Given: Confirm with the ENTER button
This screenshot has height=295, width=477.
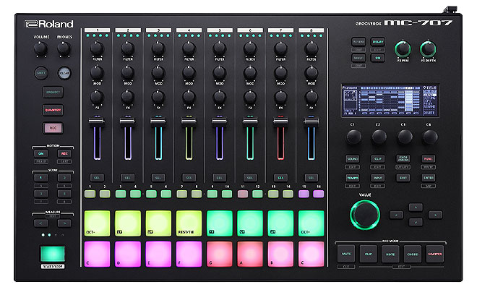Looking at the screenshot, I should coord(429,178).
